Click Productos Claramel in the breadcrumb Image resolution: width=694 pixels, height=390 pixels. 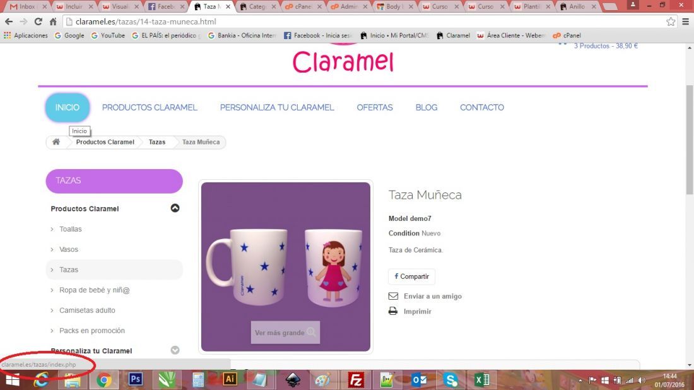[105, 141]
